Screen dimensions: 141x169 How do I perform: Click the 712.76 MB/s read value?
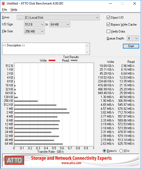click(126, 112)
